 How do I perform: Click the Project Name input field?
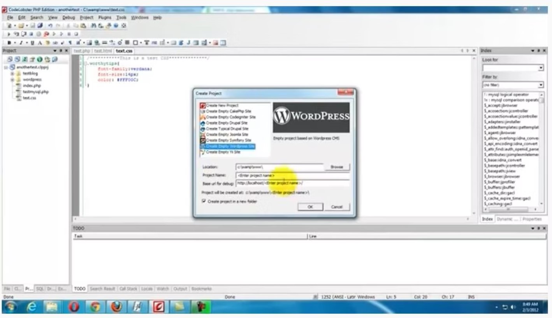point(292,175)
